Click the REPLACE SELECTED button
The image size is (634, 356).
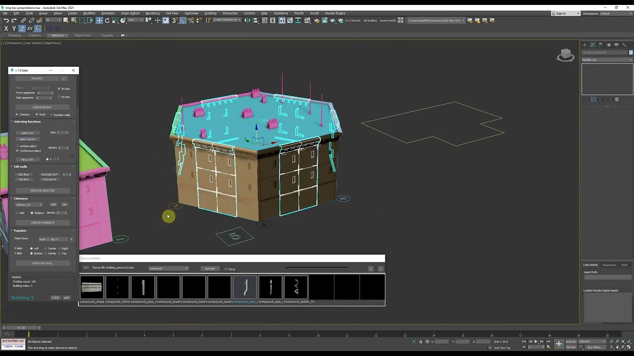43,191
